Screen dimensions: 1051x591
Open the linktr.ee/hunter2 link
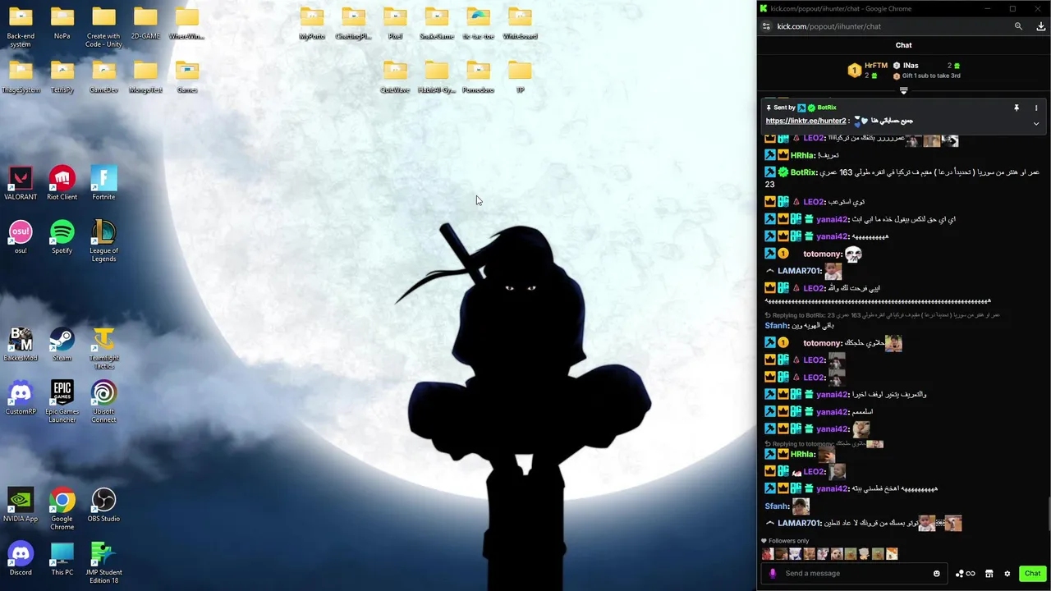click(x=805, y=121)
